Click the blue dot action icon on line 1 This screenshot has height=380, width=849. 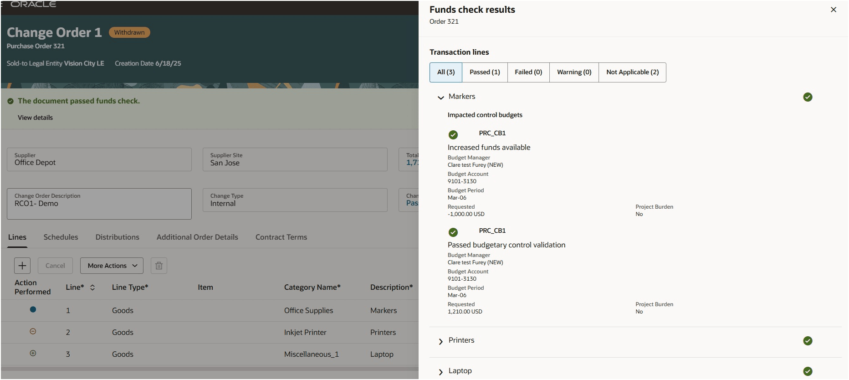pos(33,310)
